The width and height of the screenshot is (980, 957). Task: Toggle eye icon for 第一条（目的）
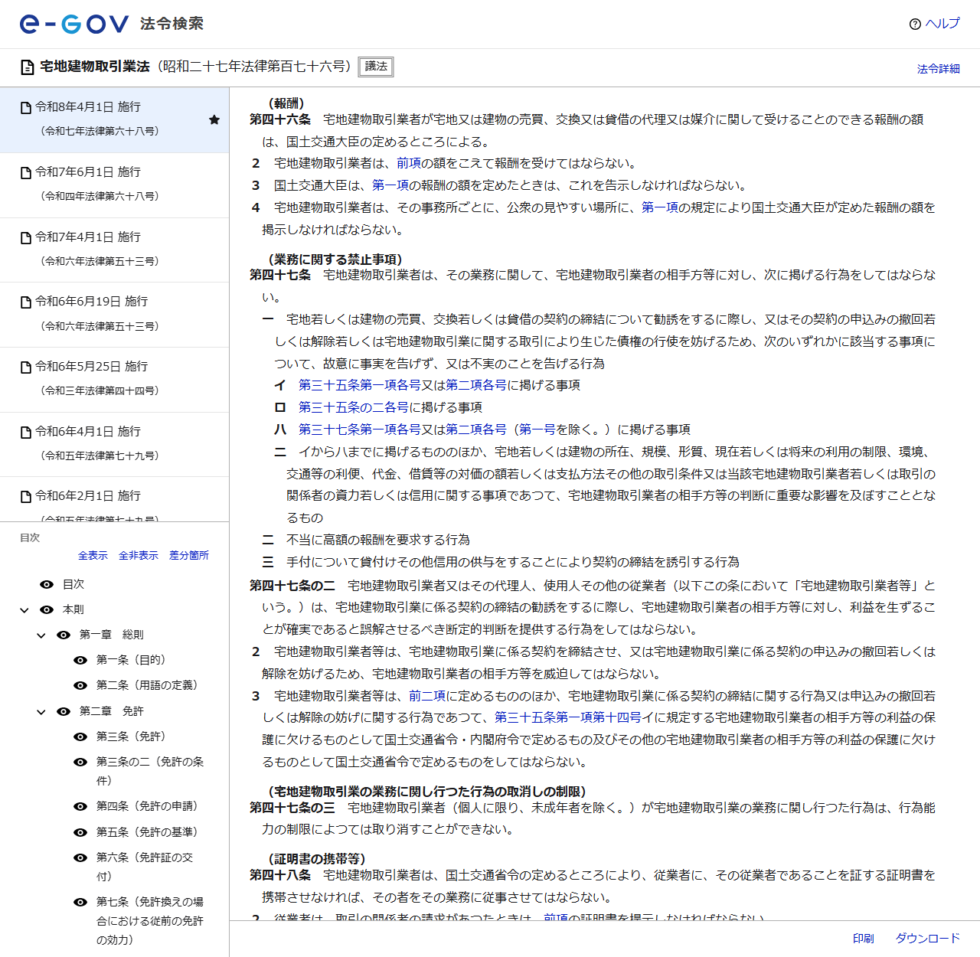coord(80,660)
